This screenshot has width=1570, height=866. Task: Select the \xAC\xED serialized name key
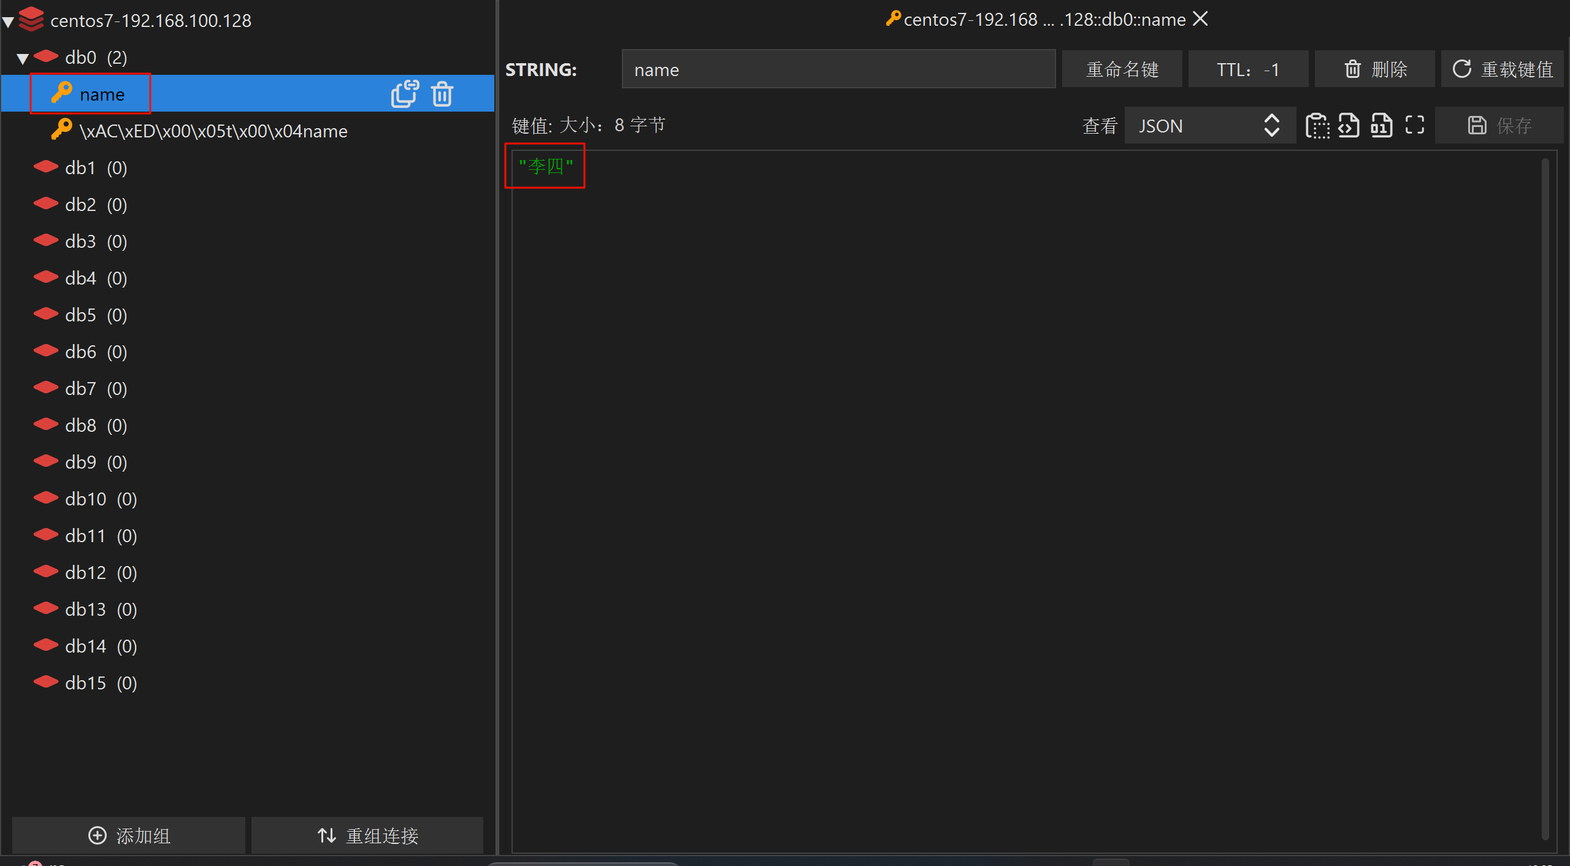[213, 131]
